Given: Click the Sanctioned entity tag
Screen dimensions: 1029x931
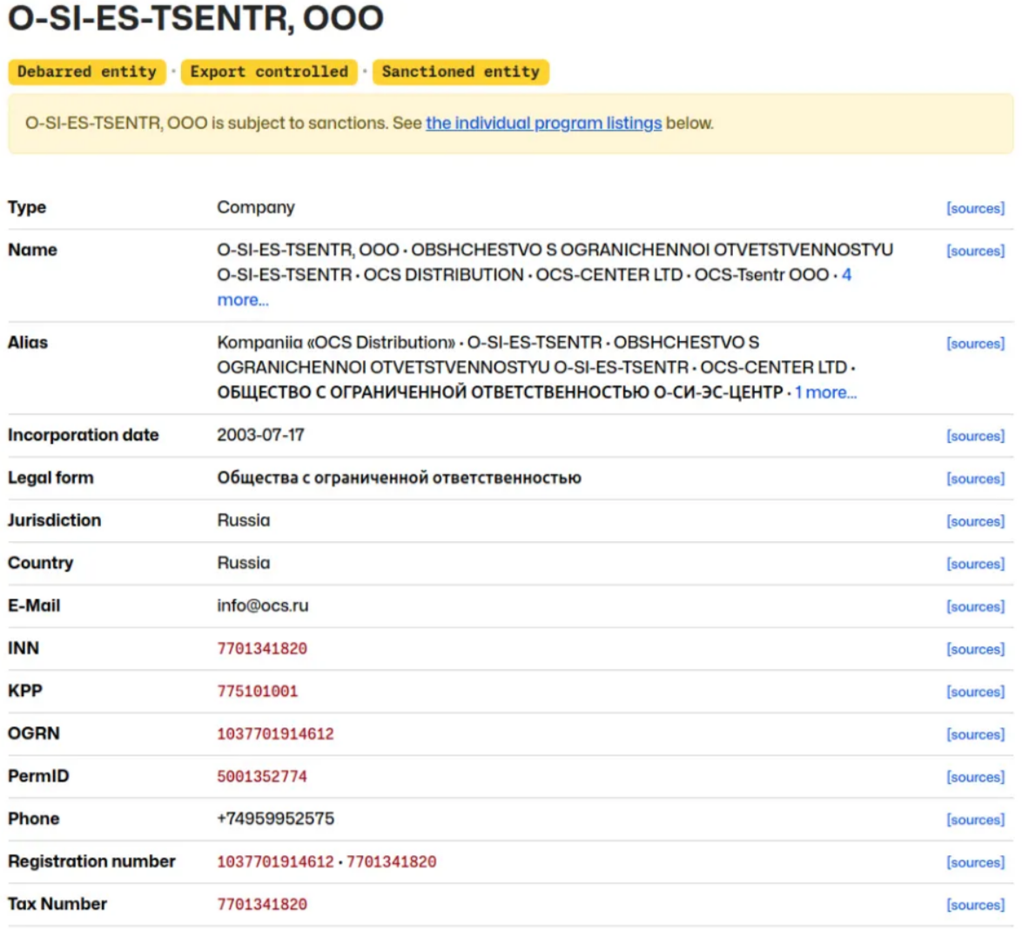Looking at the screenshot, I should pyautogui.click(x=460, y=72).
